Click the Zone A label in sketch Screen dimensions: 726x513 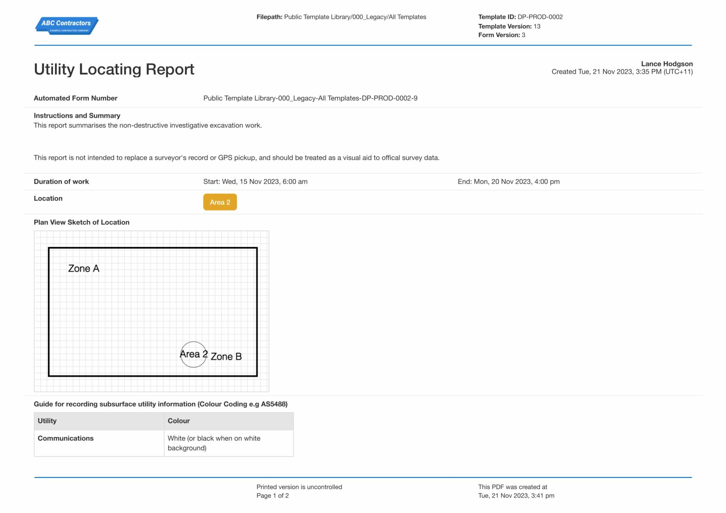tap(84, 269)
